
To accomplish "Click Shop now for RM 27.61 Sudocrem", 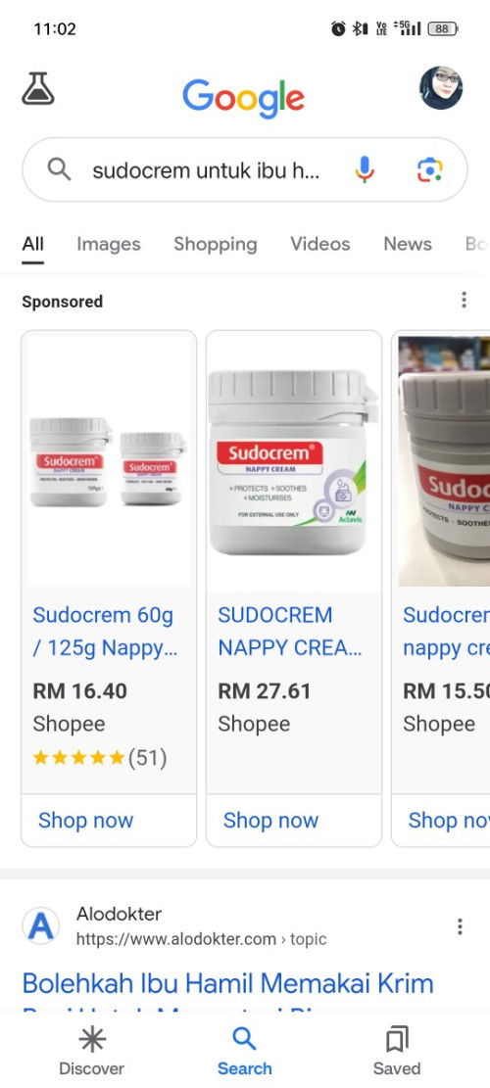I will pos(270,821).
